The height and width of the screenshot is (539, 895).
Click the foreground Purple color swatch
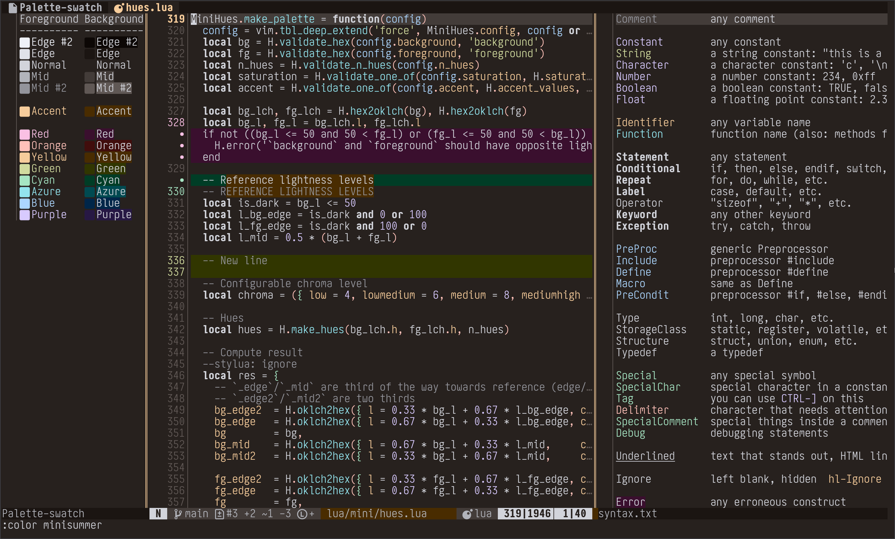point(25,215)
